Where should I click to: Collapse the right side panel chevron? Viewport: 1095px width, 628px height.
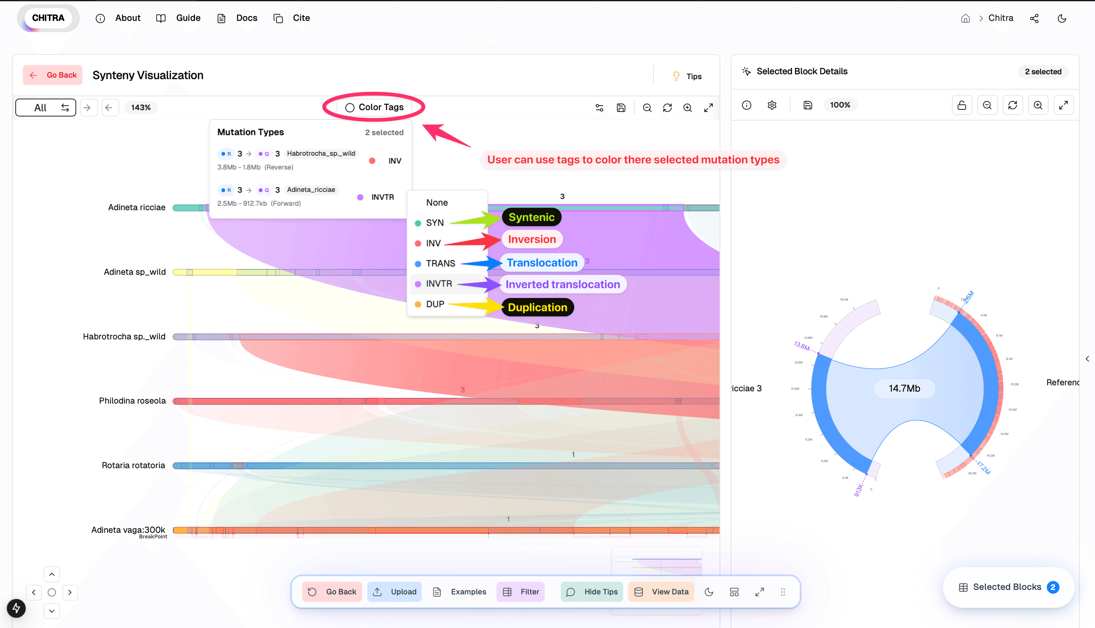[x=1087, y=359]
